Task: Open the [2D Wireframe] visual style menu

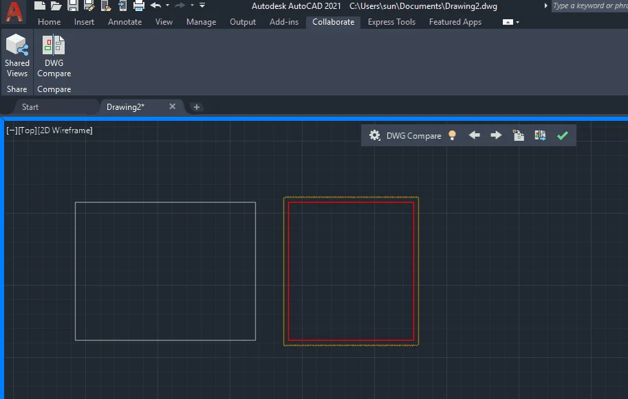Action: tap(65, 130)
